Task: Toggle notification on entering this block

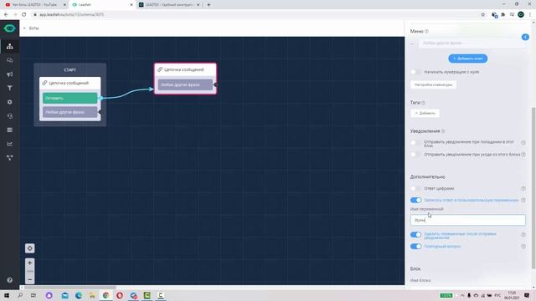Action: click(415, 143)
